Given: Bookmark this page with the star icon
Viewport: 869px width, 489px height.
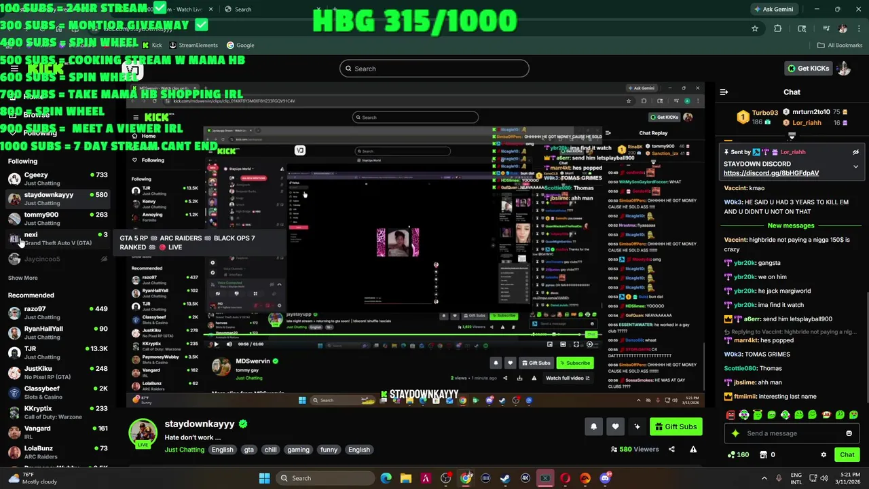Looking at the screenshot, I should tap(754, 29).
